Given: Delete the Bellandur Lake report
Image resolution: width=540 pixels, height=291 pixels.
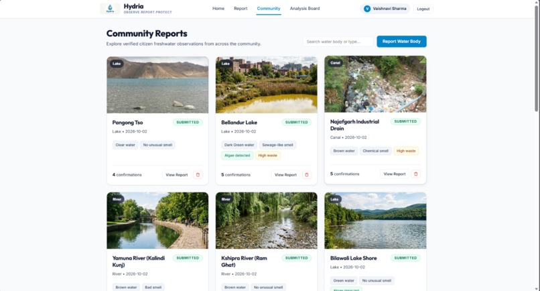Looking at the screenshot, I should click(306, 175).
